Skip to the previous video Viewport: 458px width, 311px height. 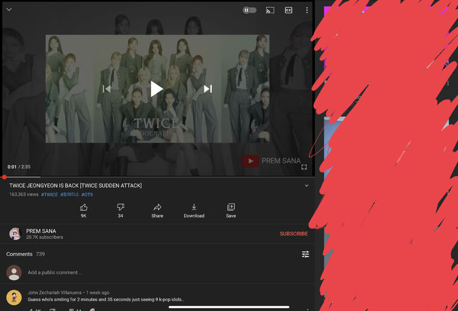(107, 89)
